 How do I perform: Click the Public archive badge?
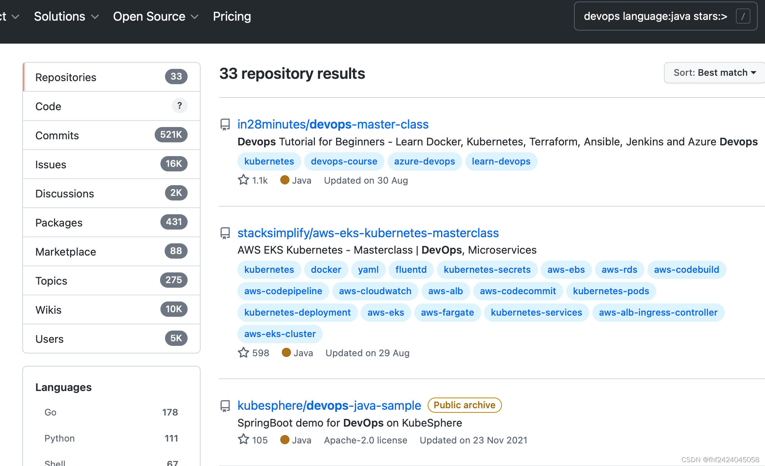[464, 405]
